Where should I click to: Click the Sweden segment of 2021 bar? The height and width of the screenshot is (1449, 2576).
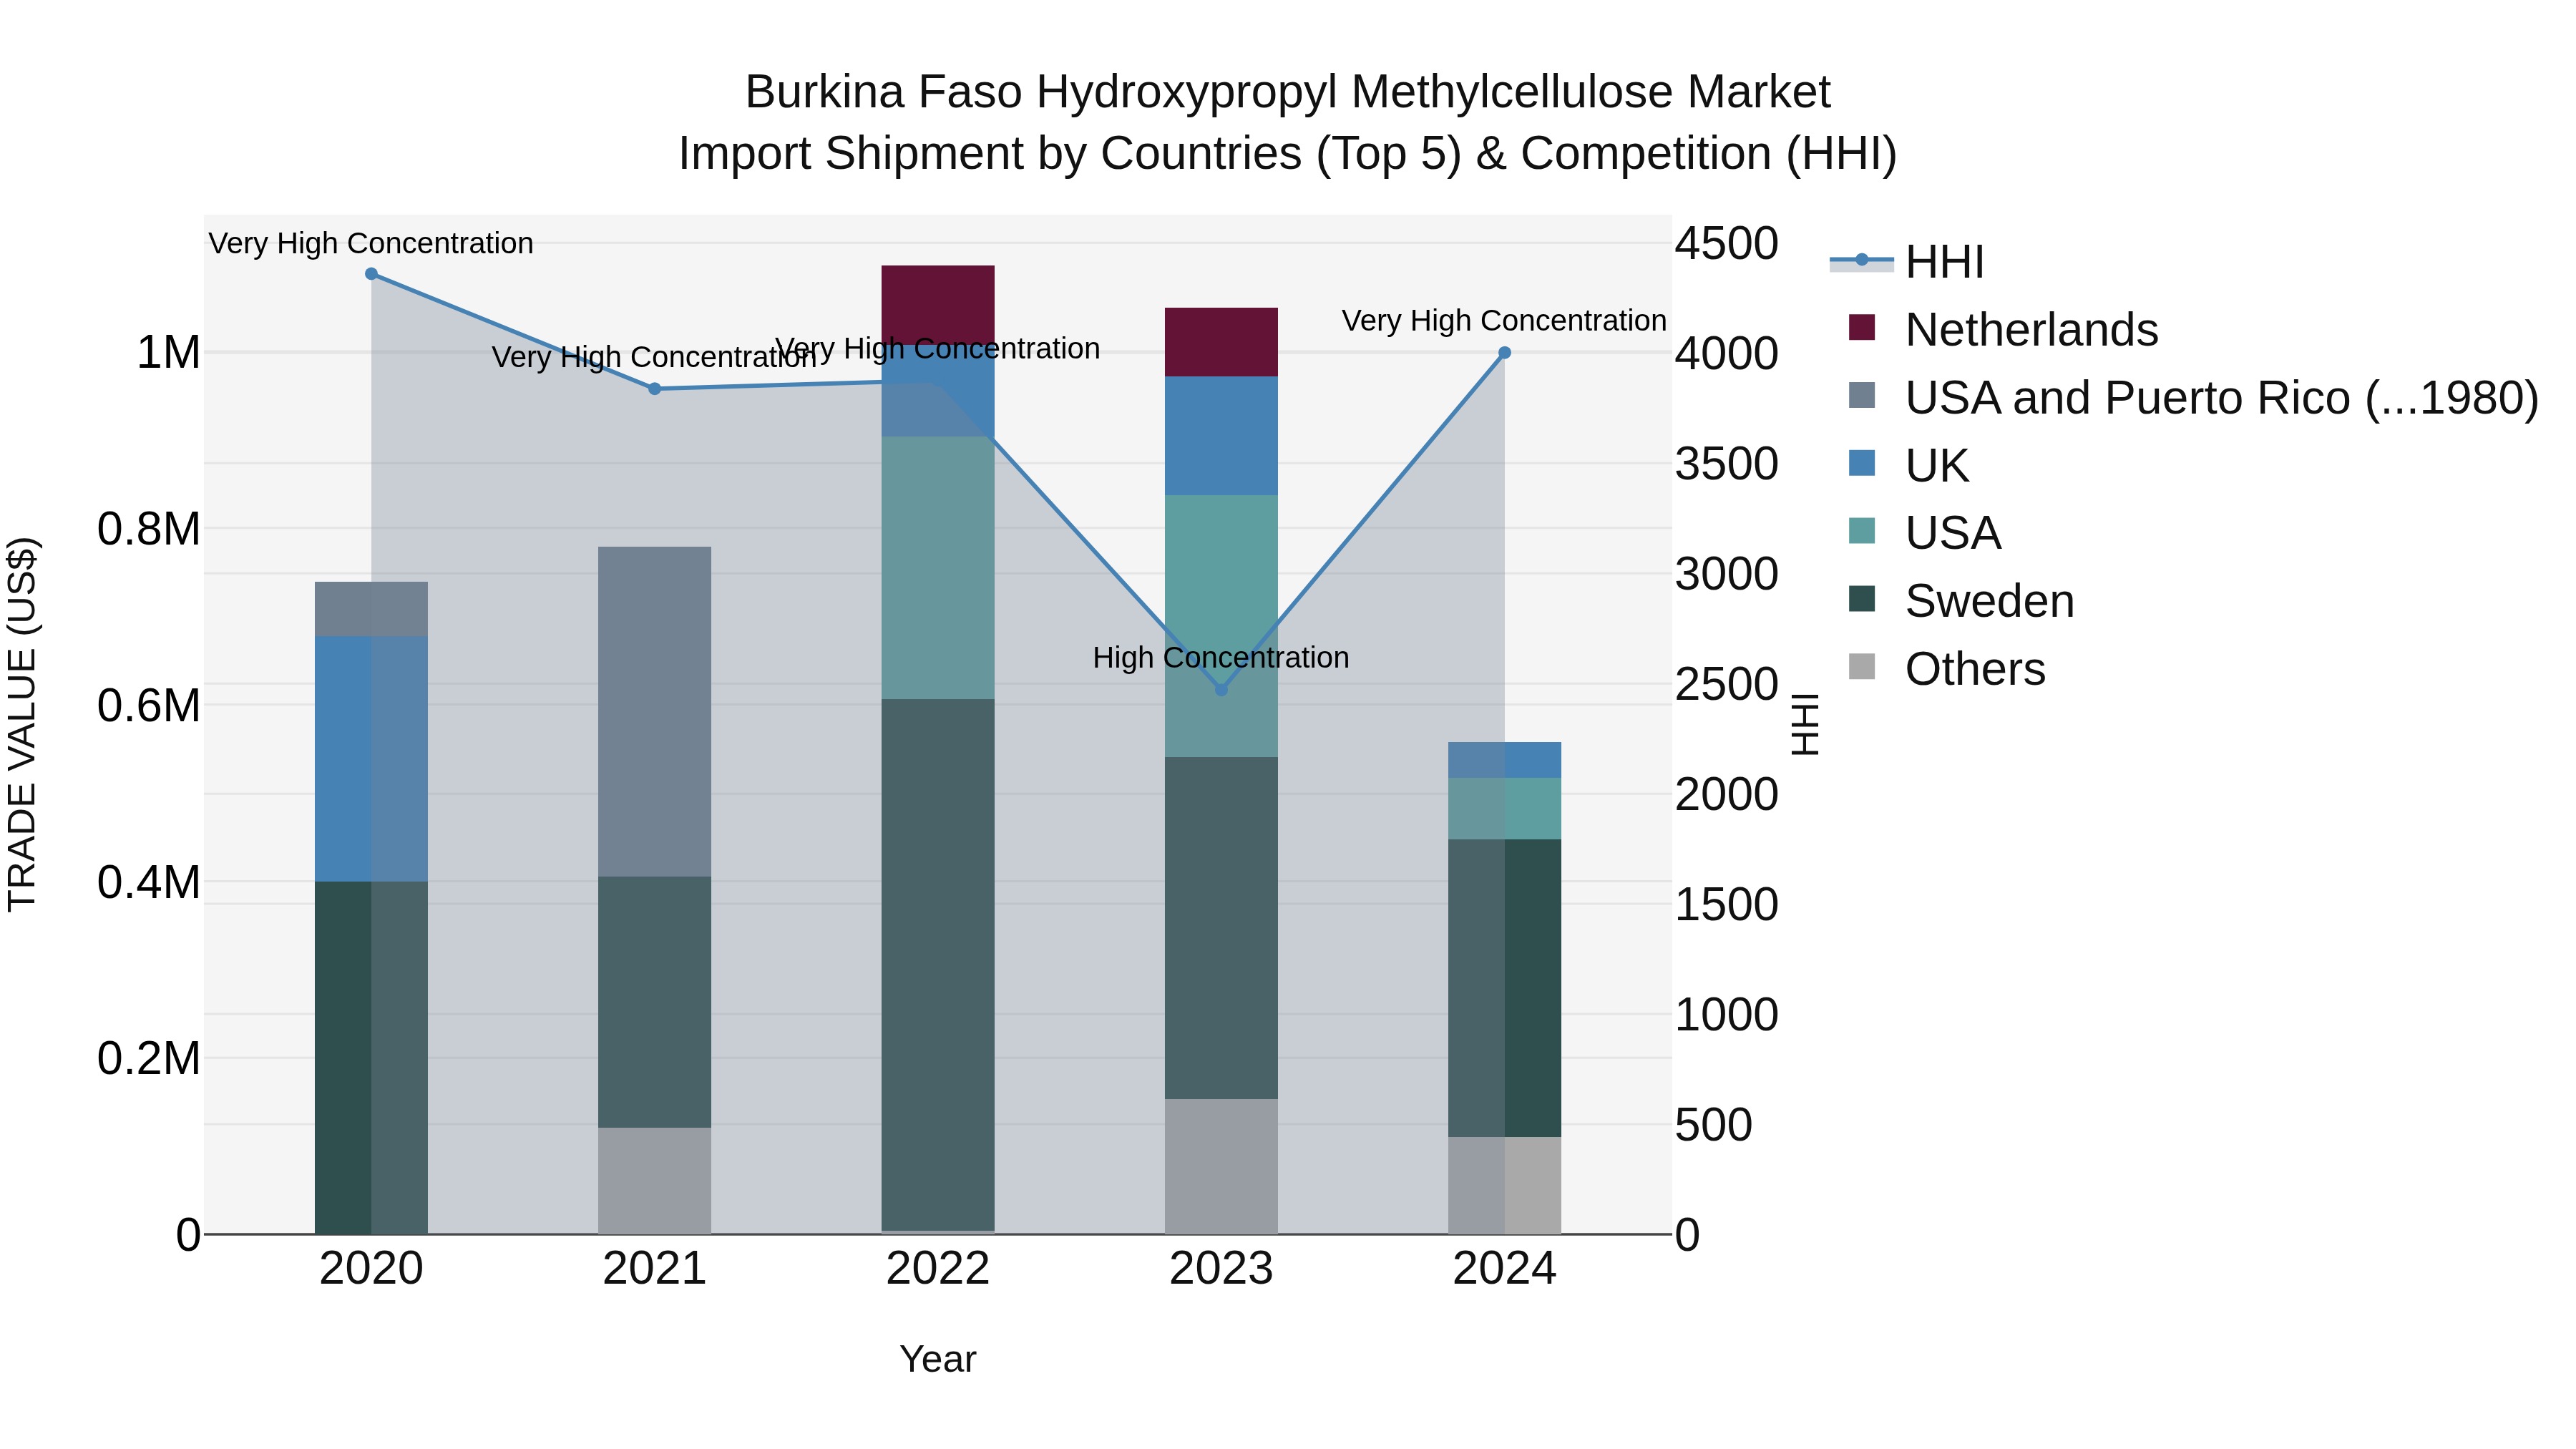coord(655,1003)
